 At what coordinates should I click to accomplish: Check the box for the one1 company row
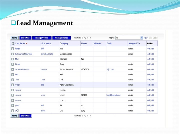[x=12, y=49]
